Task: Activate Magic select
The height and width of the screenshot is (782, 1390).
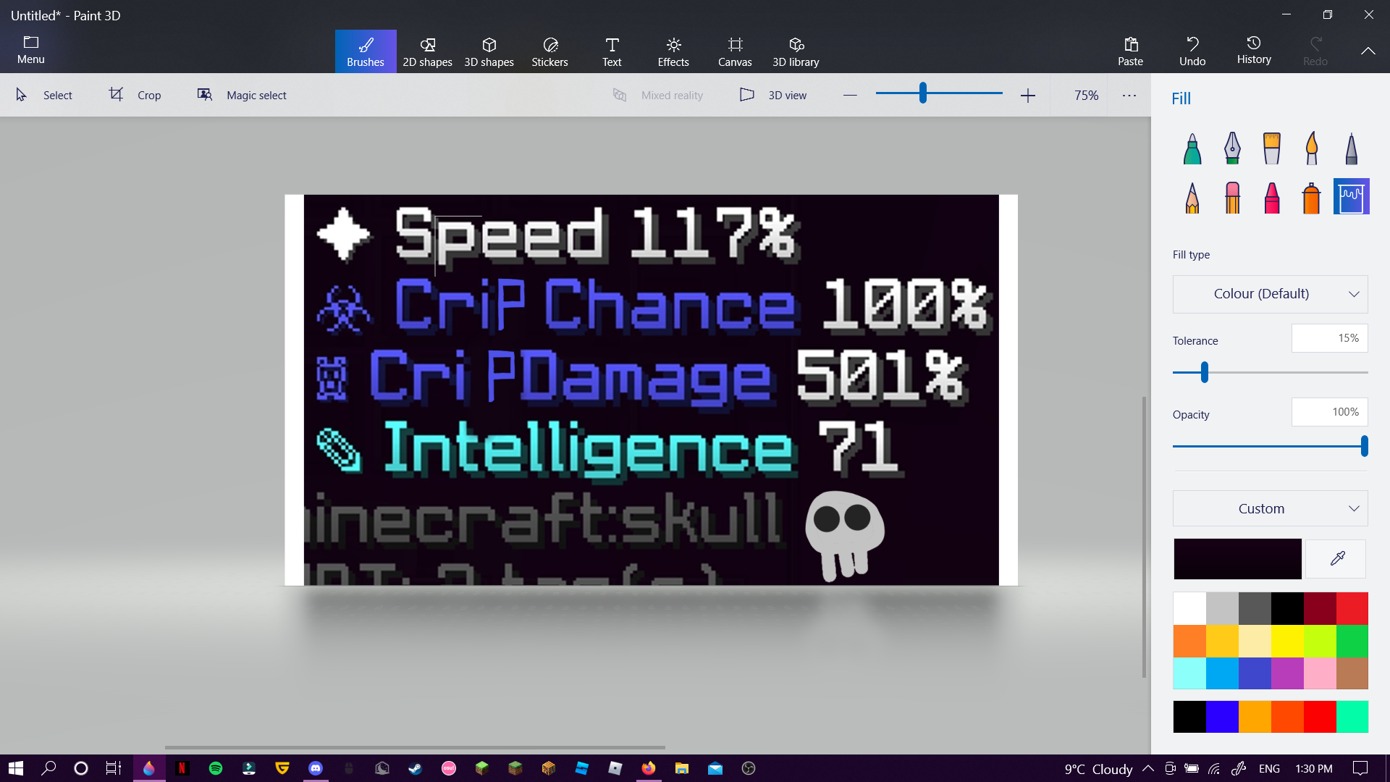Action: pyautogui.click(x=242, y=95)
